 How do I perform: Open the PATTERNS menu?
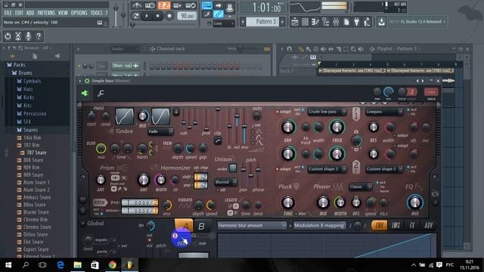46,13
